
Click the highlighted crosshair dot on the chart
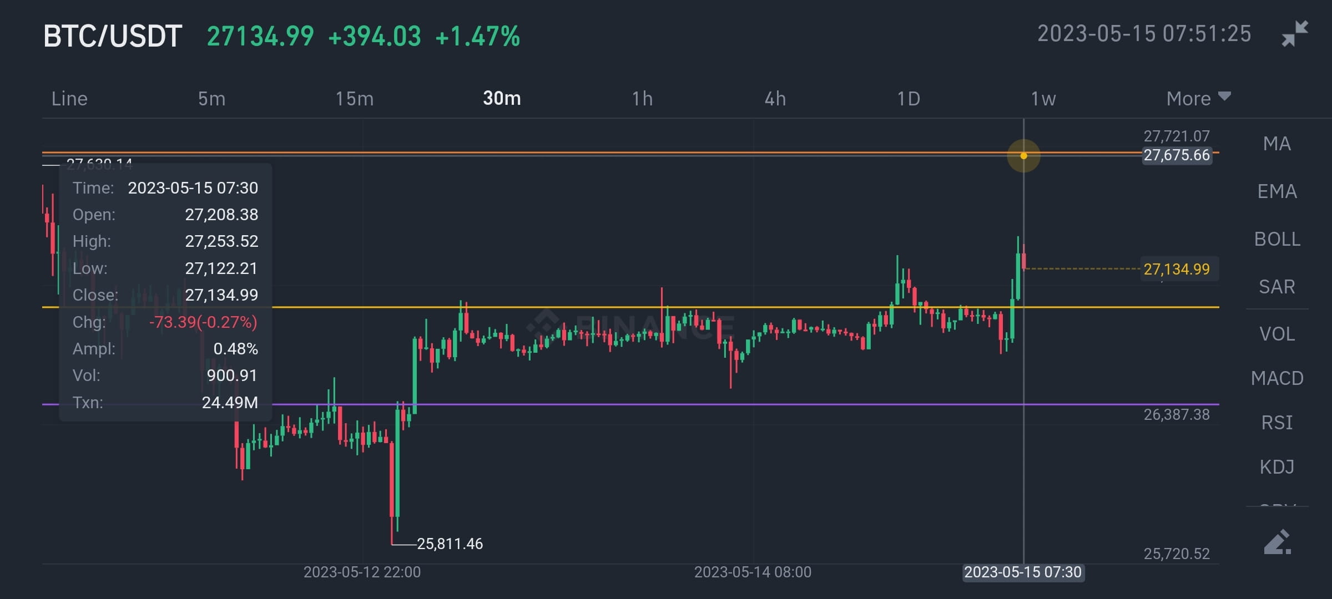(1024, 156)
